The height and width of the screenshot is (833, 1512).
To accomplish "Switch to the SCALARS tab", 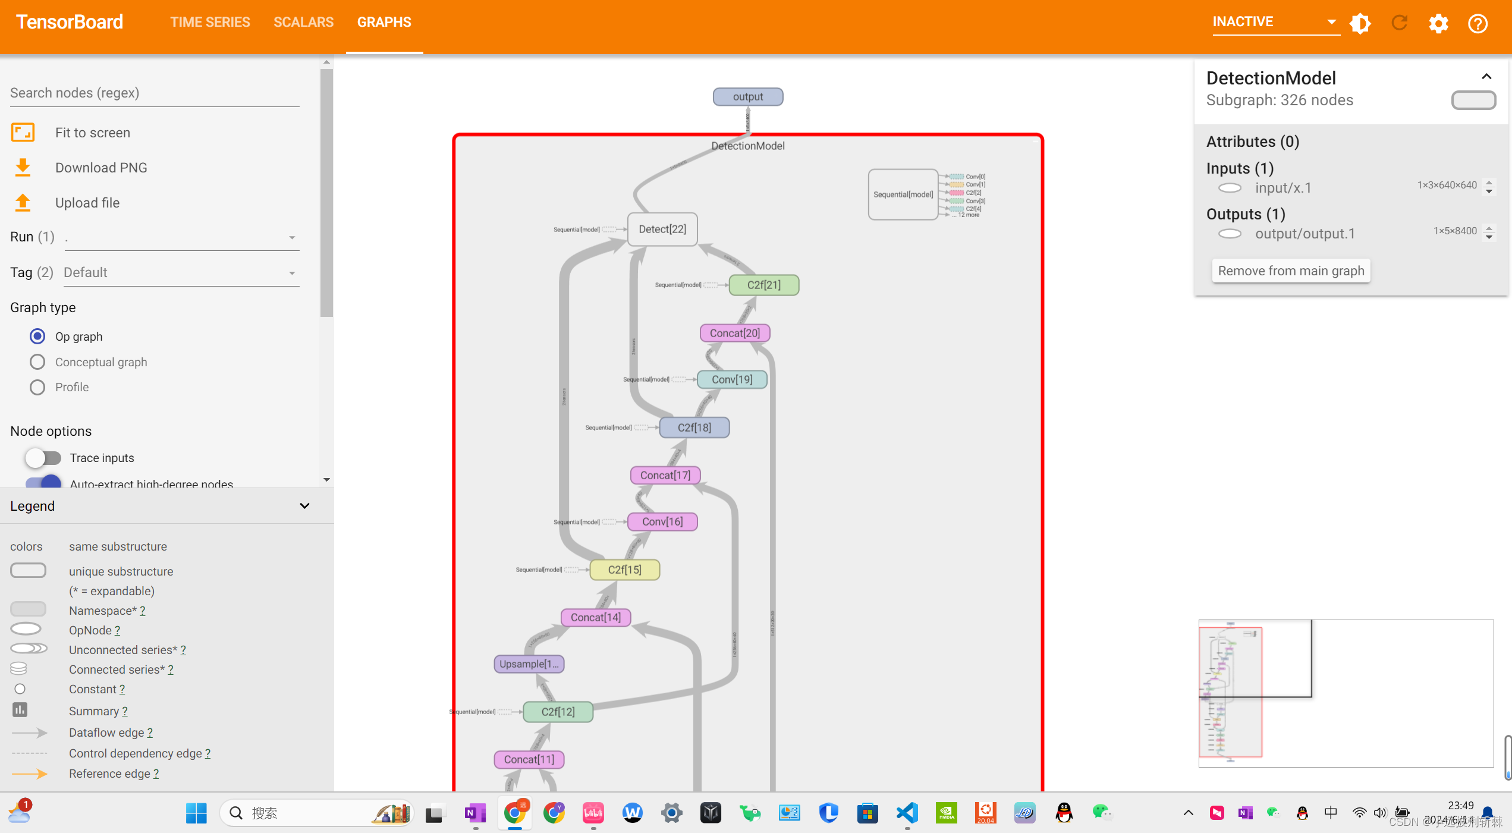I will [303, 22].
